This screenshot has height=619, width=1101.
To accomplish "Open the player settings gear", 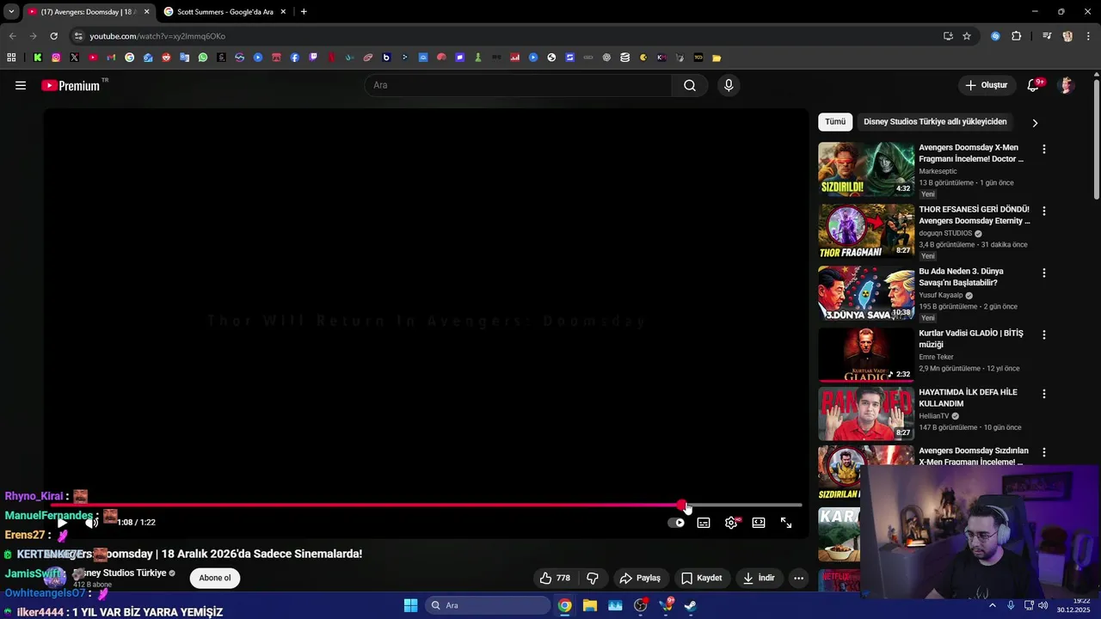I will click(x=731, y=523).
